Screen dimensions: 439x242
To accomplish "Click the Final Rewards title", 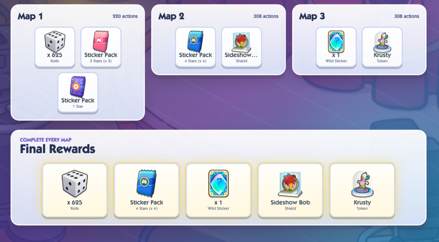I will click(x=58, y=149).
